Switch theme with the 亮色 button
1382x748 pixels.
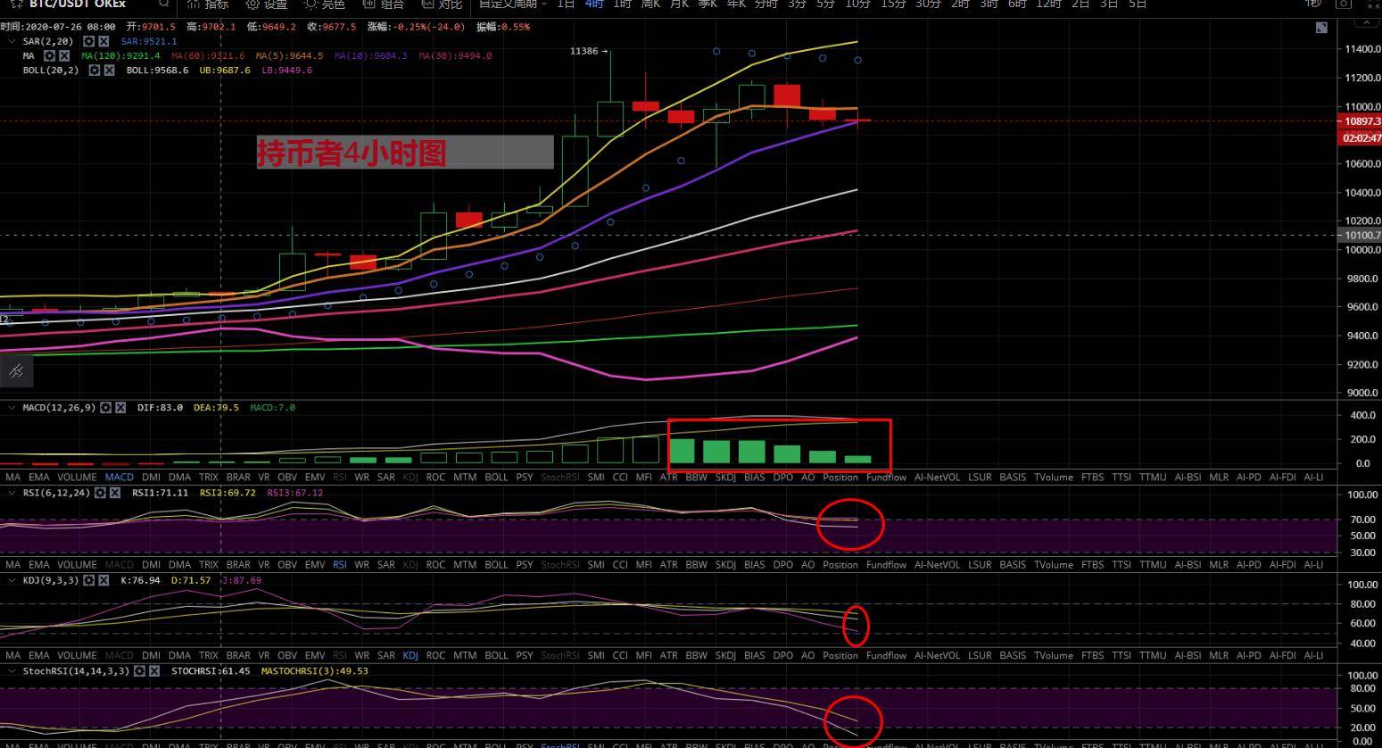pos(325,4)
